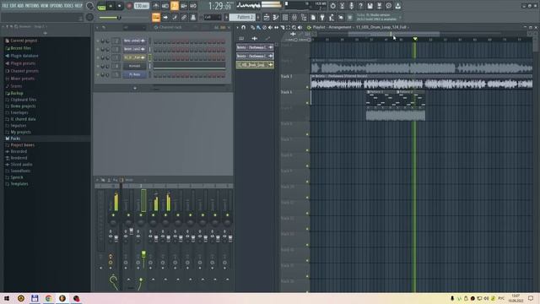Open the Channel rack options menu arrow

pos(97,27)
